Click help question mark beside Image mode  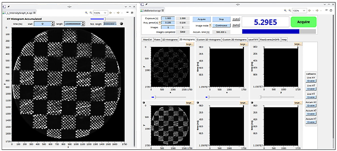pyautogui.click(x=210, y=25)
